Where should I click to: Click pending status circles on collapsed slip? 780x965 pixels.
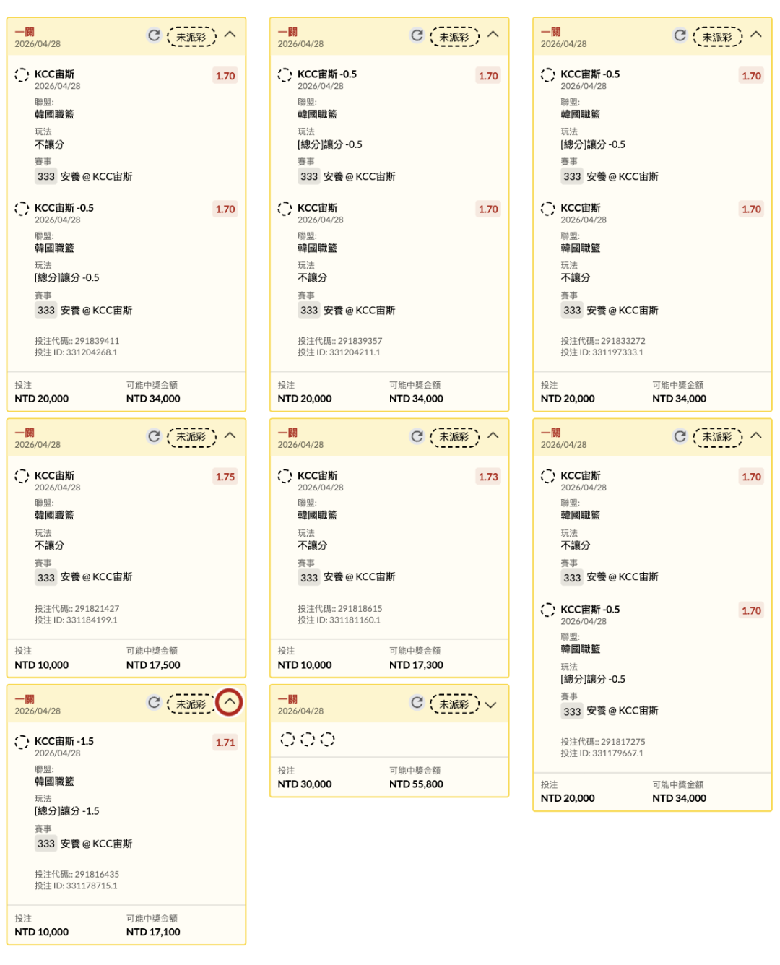pos(308,740)
